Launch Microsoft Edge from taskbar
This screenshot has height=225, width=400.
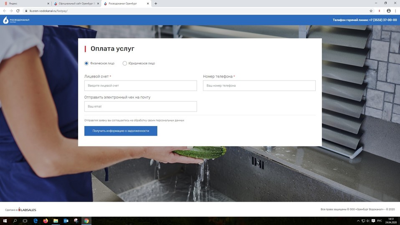tap(35, 221)
